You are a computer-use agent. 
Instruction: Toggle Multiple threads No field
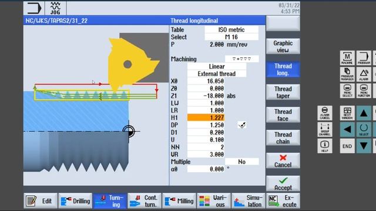point(241,162)
